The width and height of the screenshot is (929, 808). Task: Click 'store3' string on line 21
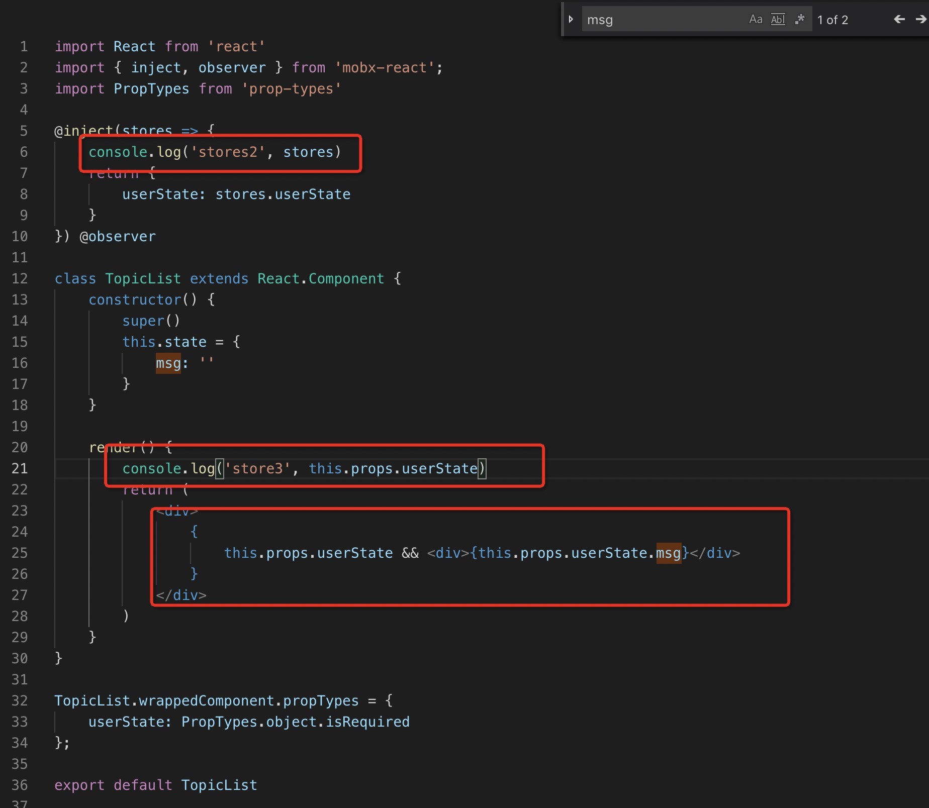coord(257,469)
